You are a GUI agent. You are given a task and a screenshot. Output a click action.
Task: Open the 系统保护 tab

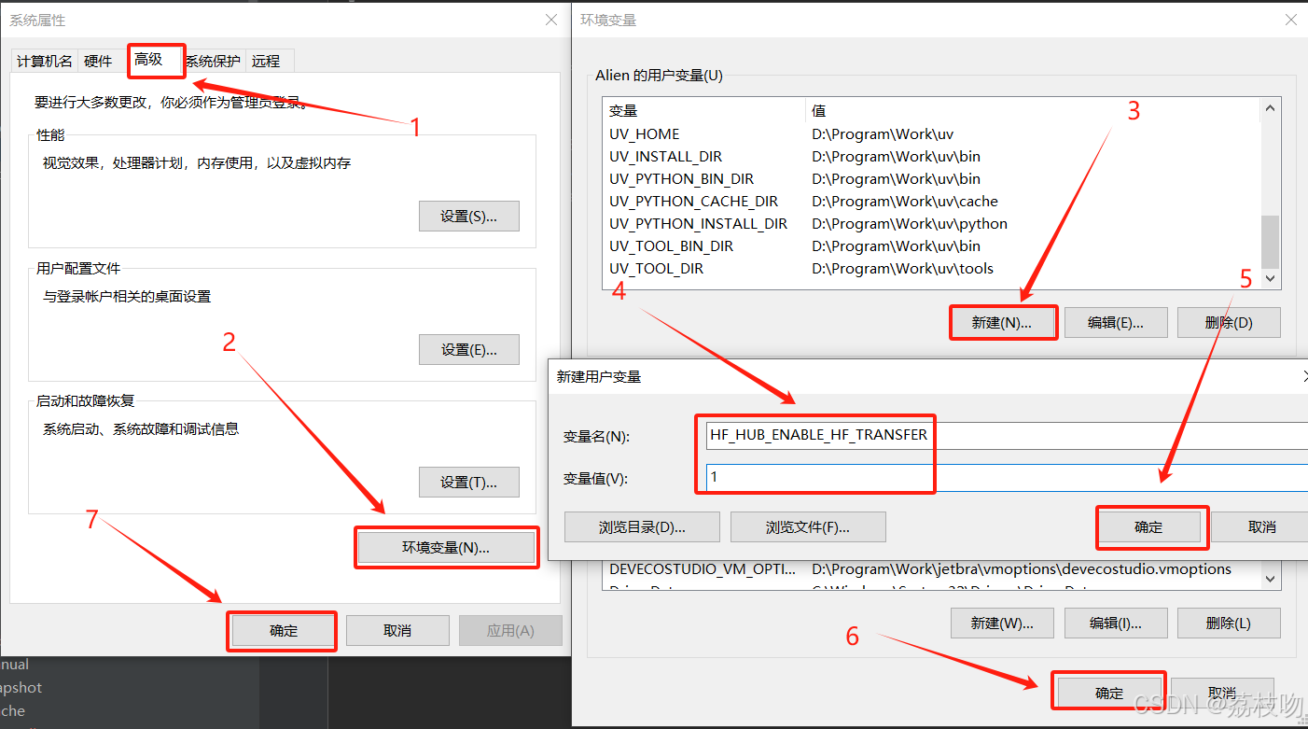tap(213, 61)
